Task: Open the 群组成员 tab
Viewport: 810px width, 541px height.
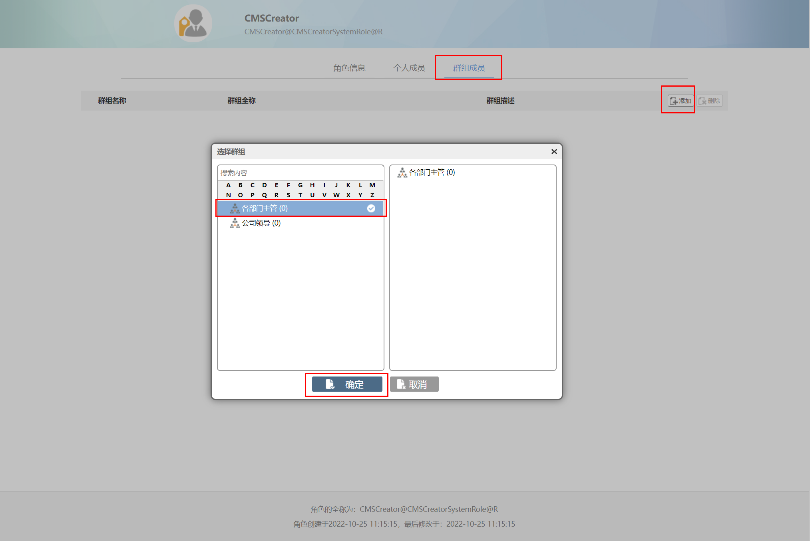Action: click(x=469, y=68)
